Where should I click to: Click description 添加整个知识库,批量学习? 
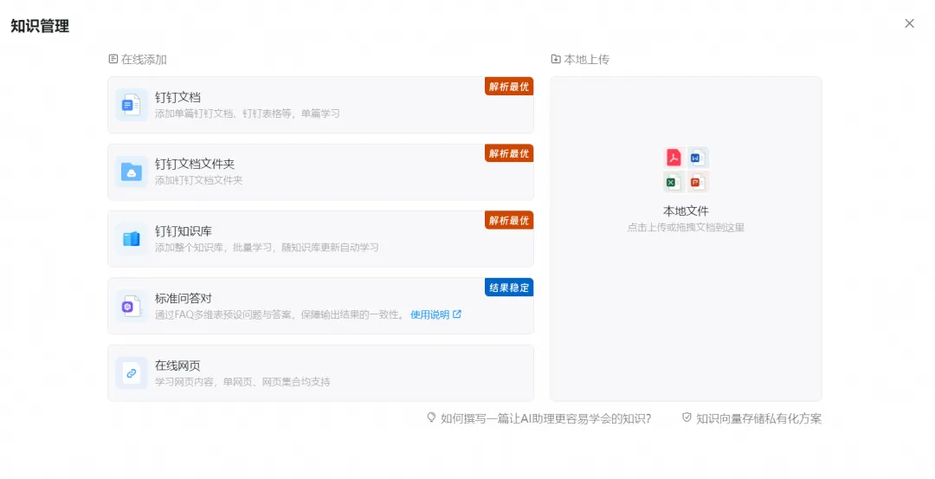267,247
